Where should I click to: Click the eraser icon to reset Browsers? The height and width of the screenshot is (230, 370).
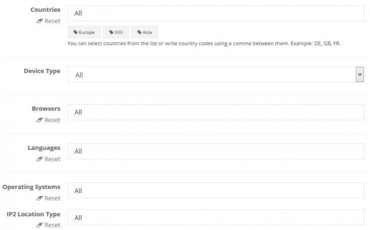pyautogui.click(x=39, y=120)
